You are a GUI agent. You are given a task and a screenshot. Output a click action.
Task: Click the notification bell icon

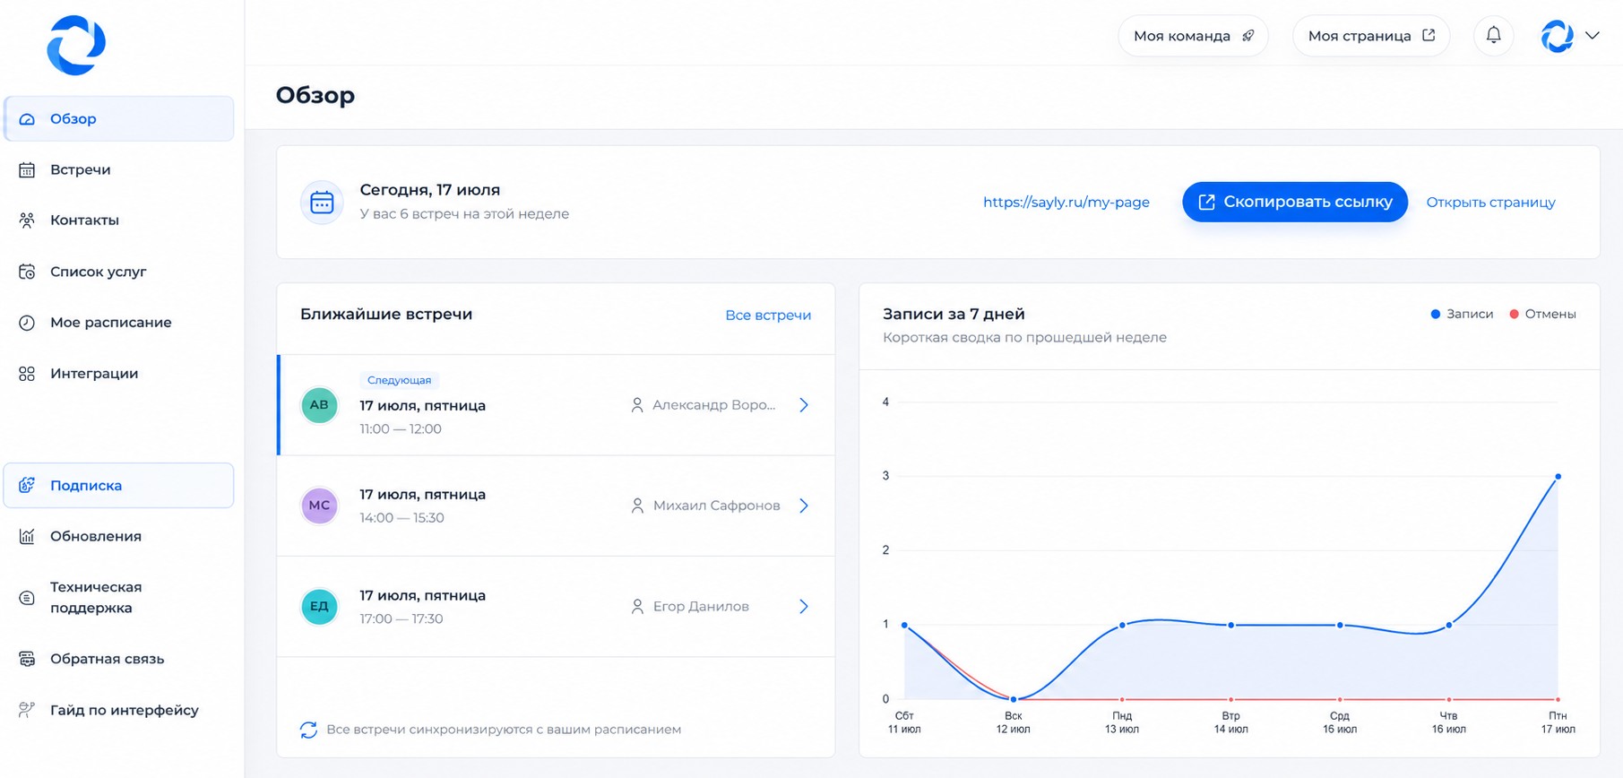(1493, 35)
